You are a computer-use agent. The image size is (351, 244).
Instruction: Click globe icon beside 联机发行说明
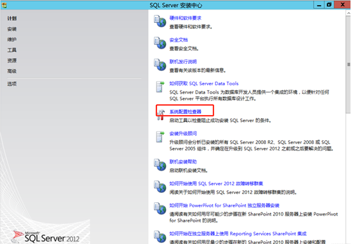[160, 65]
